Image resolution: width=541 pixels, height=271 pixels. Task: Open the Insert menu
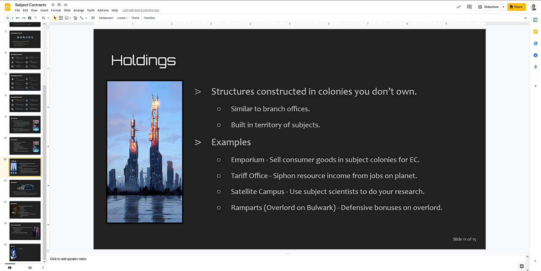click(44, 10)
